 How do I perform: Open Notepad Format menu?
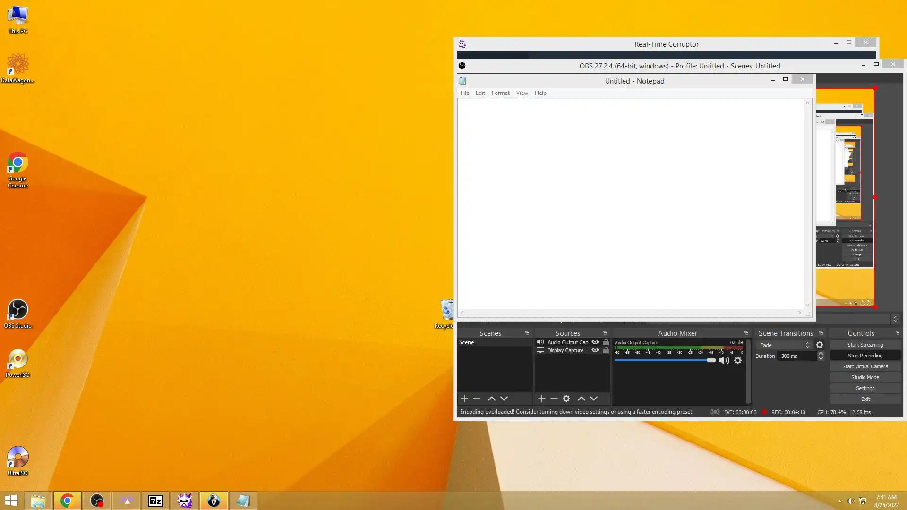[x=500, y=93]
